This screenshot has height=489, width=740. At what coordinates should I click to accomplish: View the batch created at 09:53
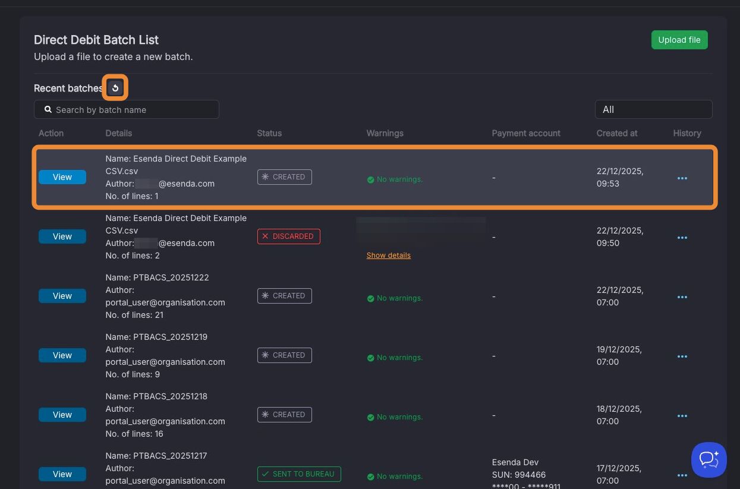tap(62, 177)
